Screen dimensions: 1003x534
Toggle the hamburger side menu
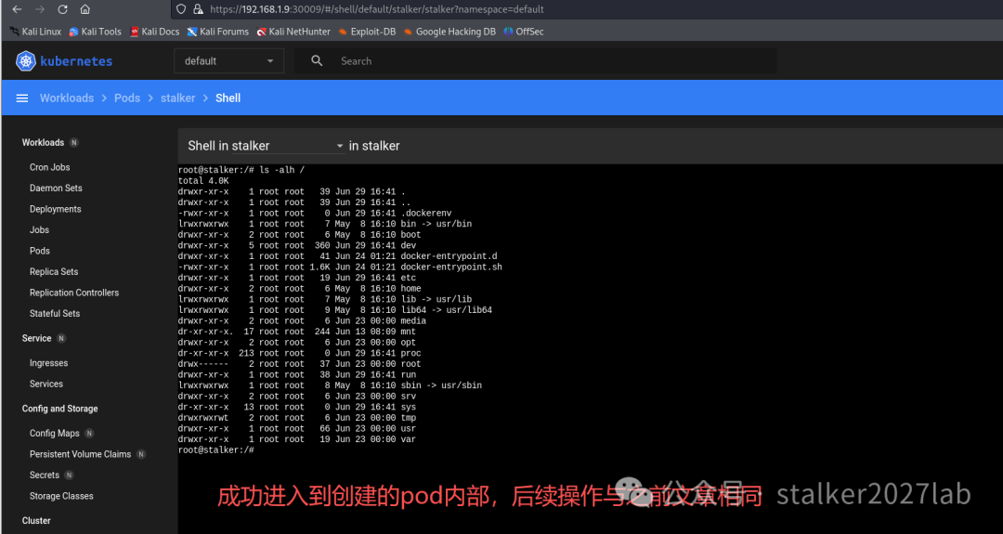pos(21,98)
